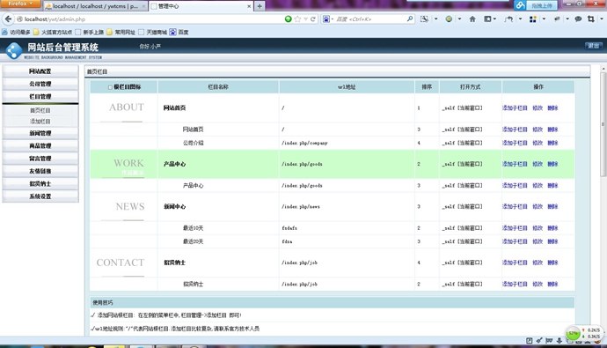Click the round yellow-green toolbar icon
This screenshot has width=607, height=348.
point(449,19)
